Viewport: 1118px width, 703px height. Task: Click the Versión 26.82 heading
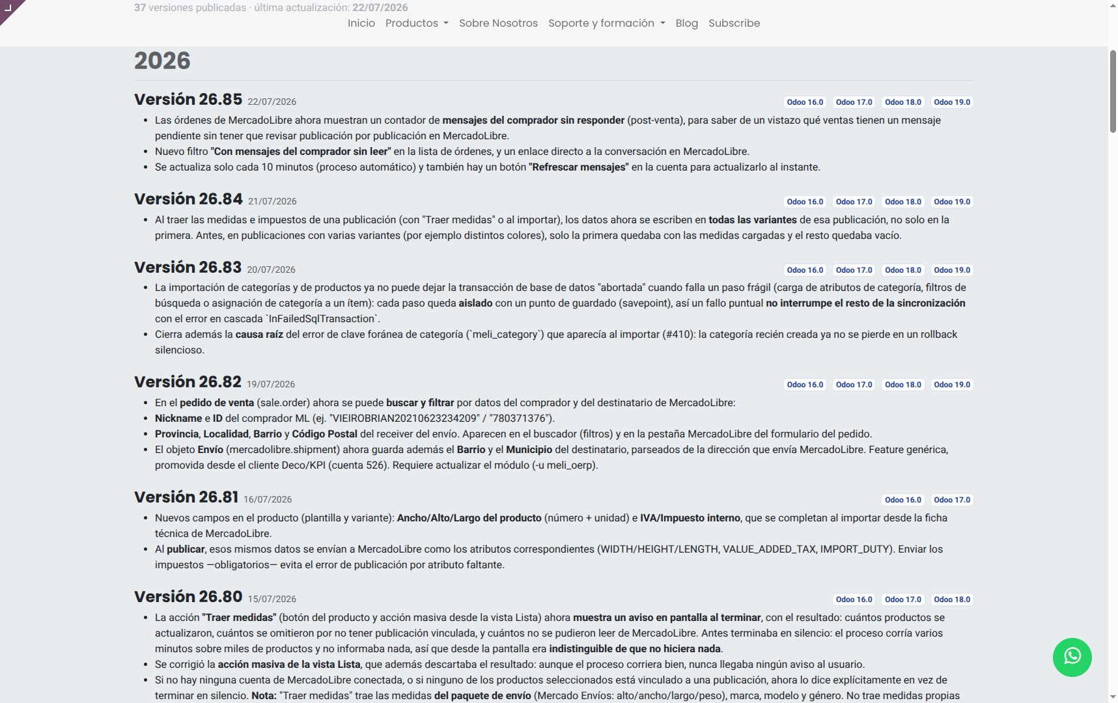[188, 382]
